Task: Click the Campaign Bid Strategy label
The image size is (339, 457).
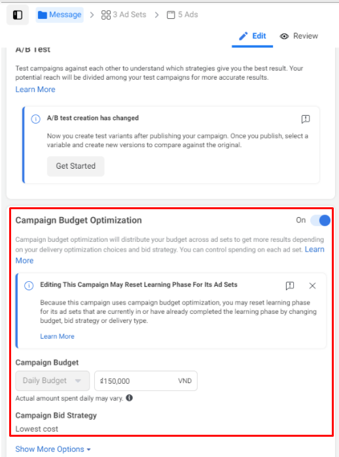Action: (x=56, y=415)
